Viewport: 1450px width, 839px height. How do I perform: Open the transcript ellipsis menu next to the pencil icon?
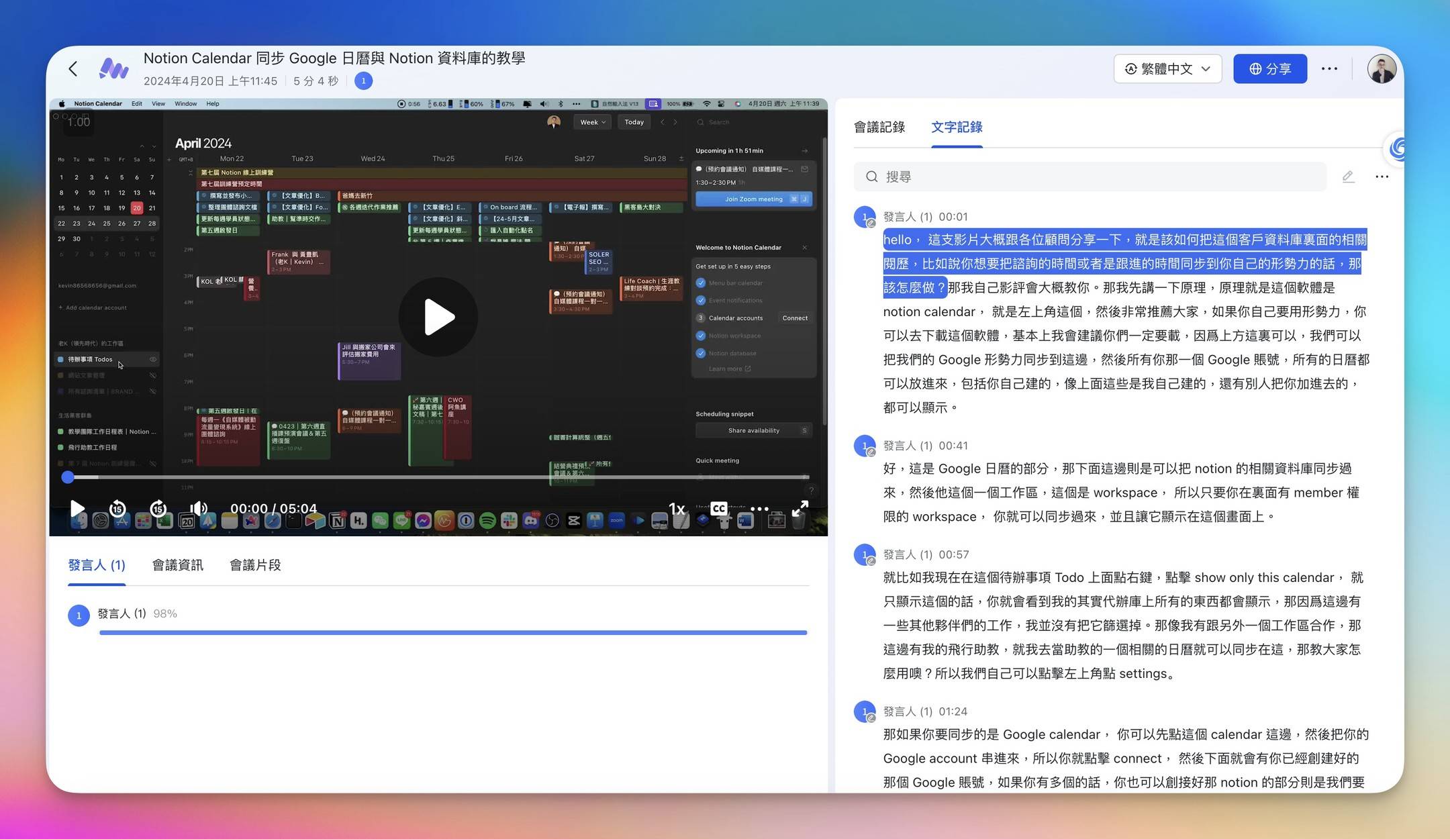[x=1382, y=177]
